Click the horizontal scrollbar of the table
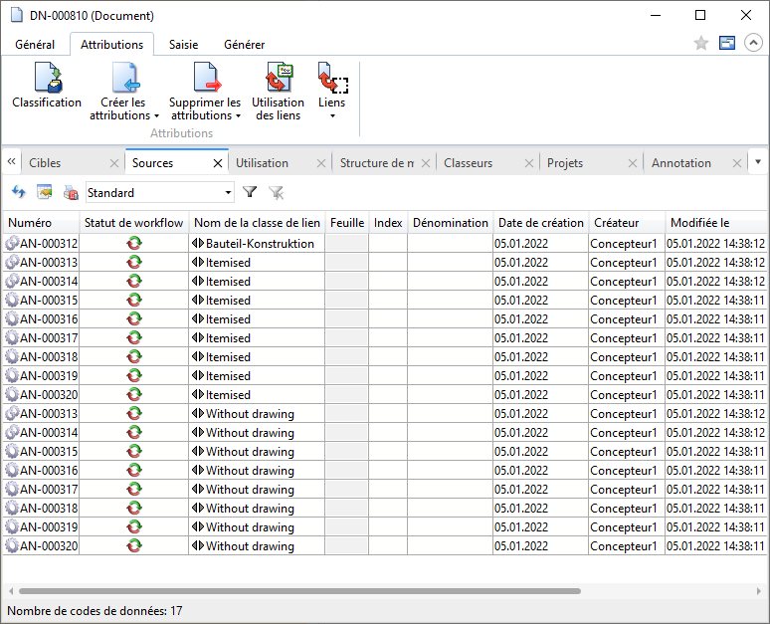The height and width of the screenshot is (624, 770). click(x=298, y=590)
